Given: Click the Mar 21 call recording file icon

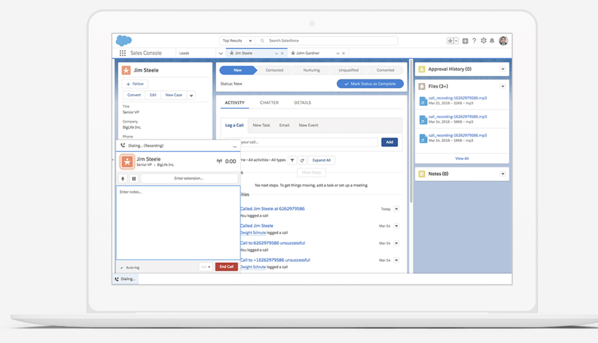Looking at the screenshot, I should [x=423, y=101].
